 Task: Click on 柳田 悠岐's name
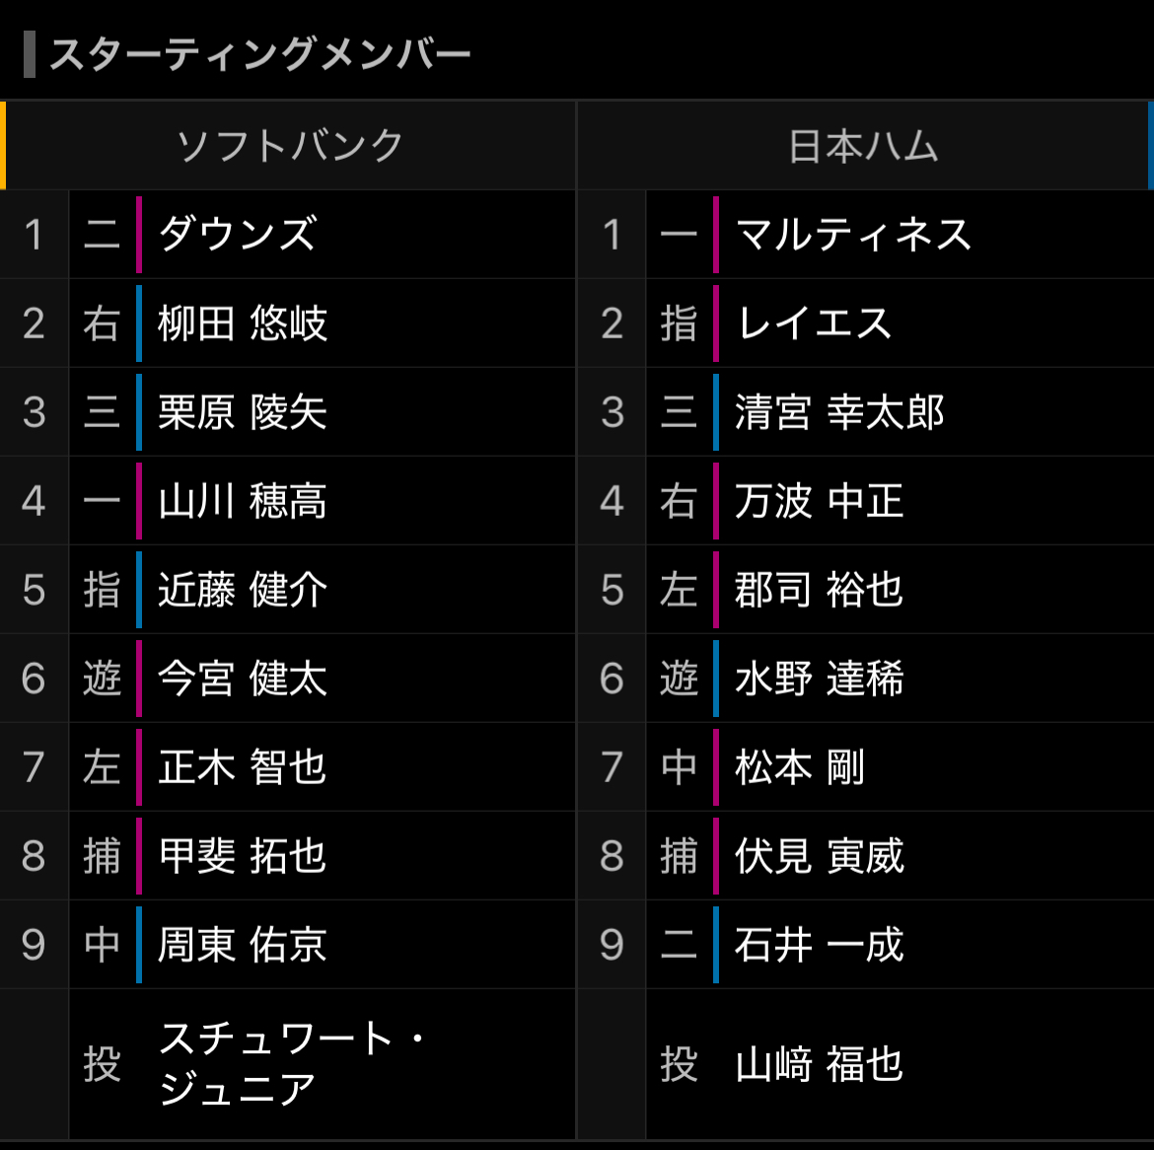coord(243,323)
